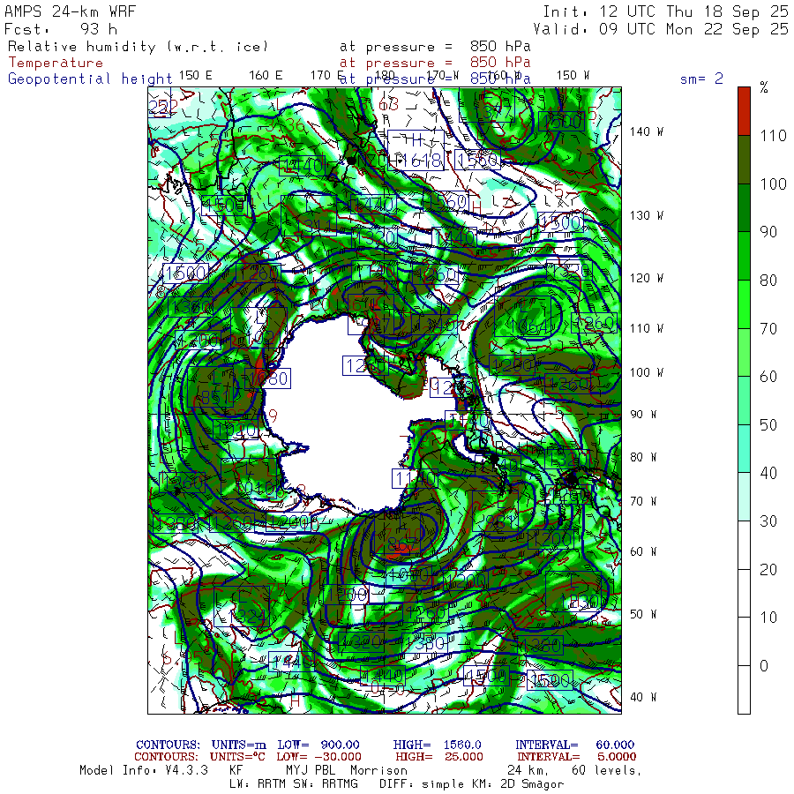The image size is (794, 794).
Task: Click the '110' legend scale value
Action: pos(773,136)
